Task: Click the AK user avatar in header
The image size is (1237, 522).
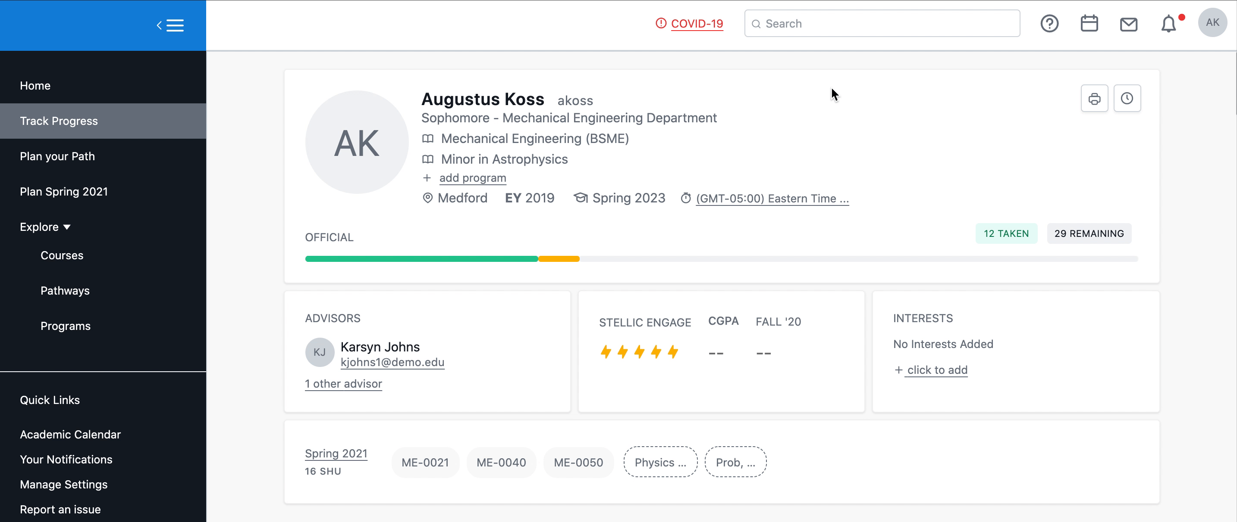Action: tap(1212, 22)
